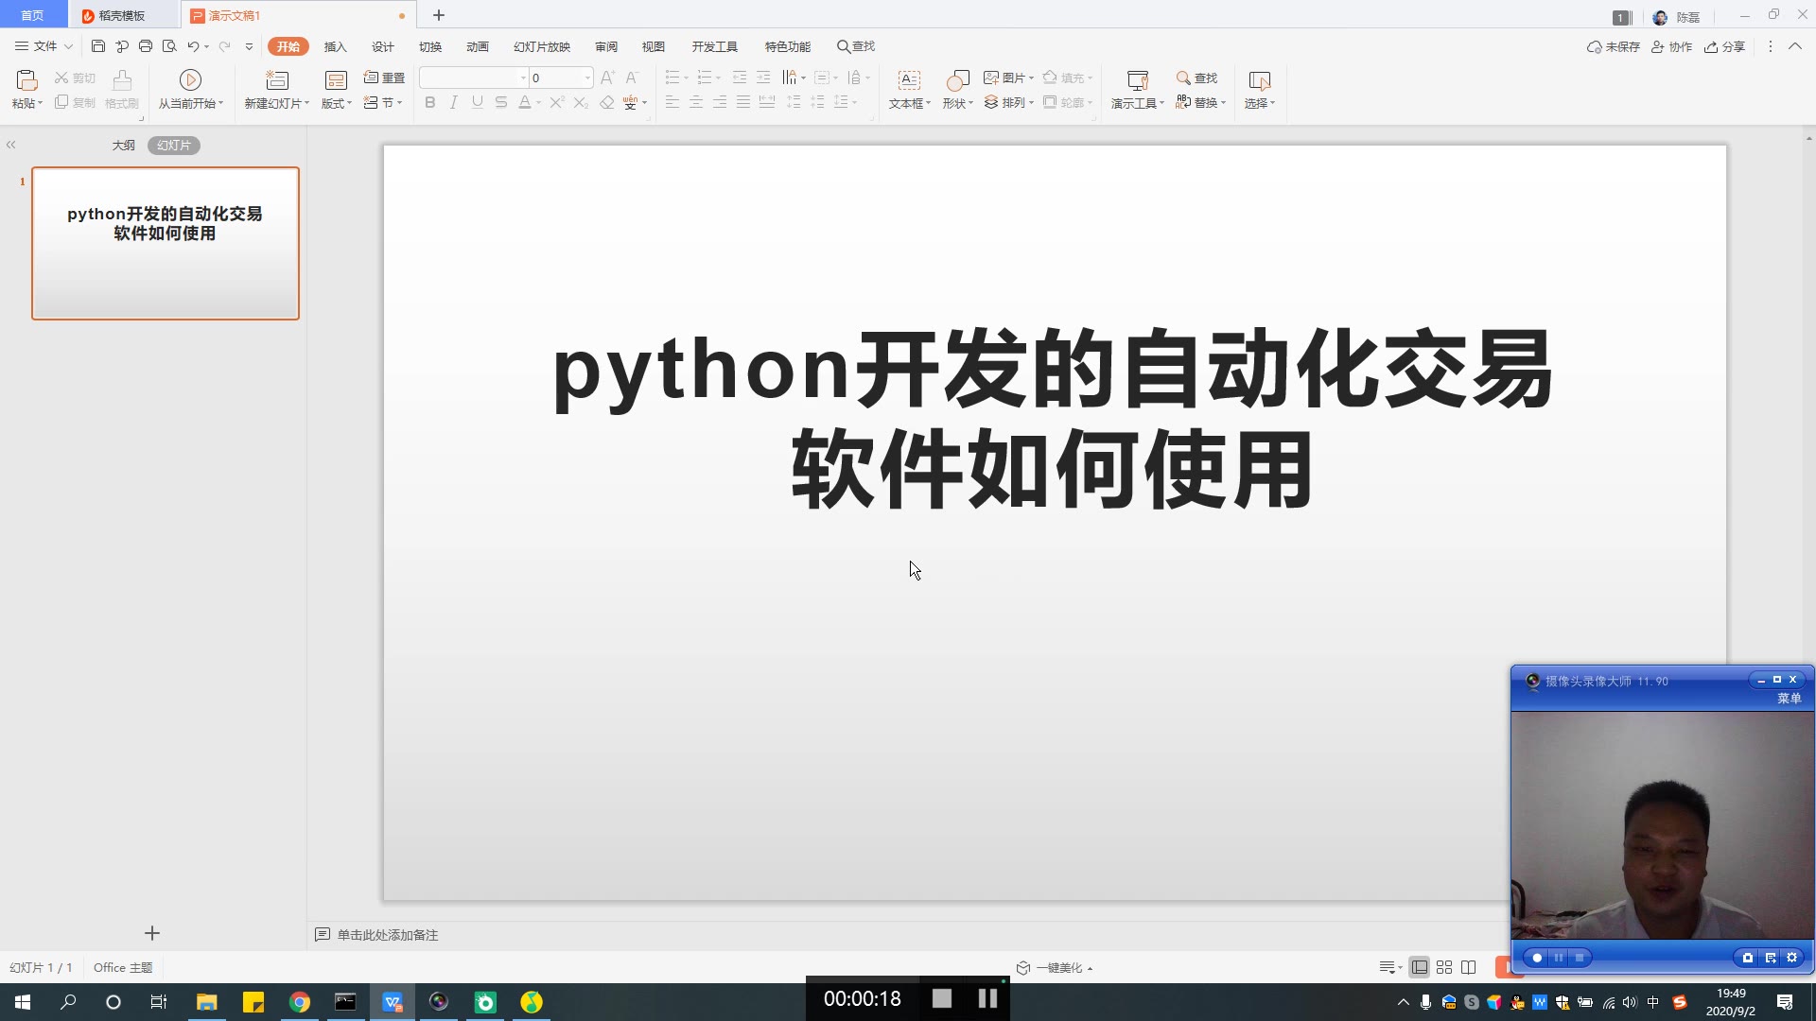The image size is (1816, 1021).
Task: Open the 文件 menu dropdown arrow
Action: point(68,46)
